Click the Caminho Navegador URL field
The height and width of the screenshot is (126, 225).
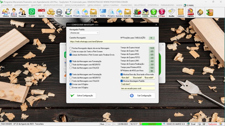[112, 41]
